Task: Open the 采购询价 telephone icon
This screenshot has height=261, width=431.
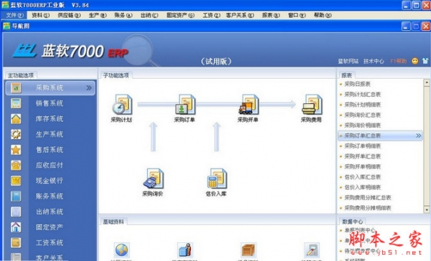Action: pos(154,179)
